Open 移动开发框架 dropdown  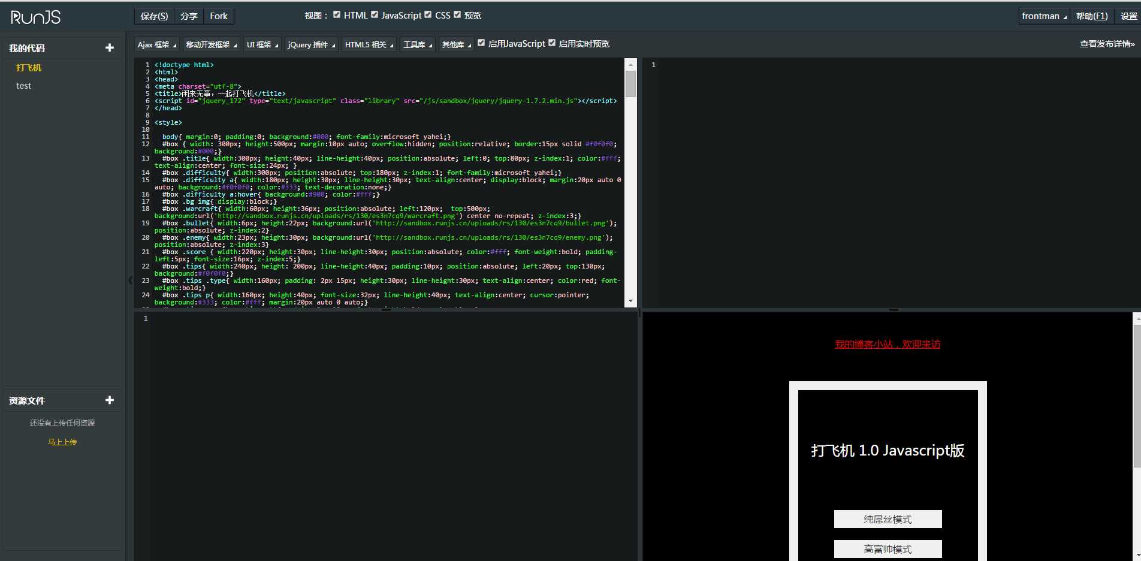click(x=211, y=44)
